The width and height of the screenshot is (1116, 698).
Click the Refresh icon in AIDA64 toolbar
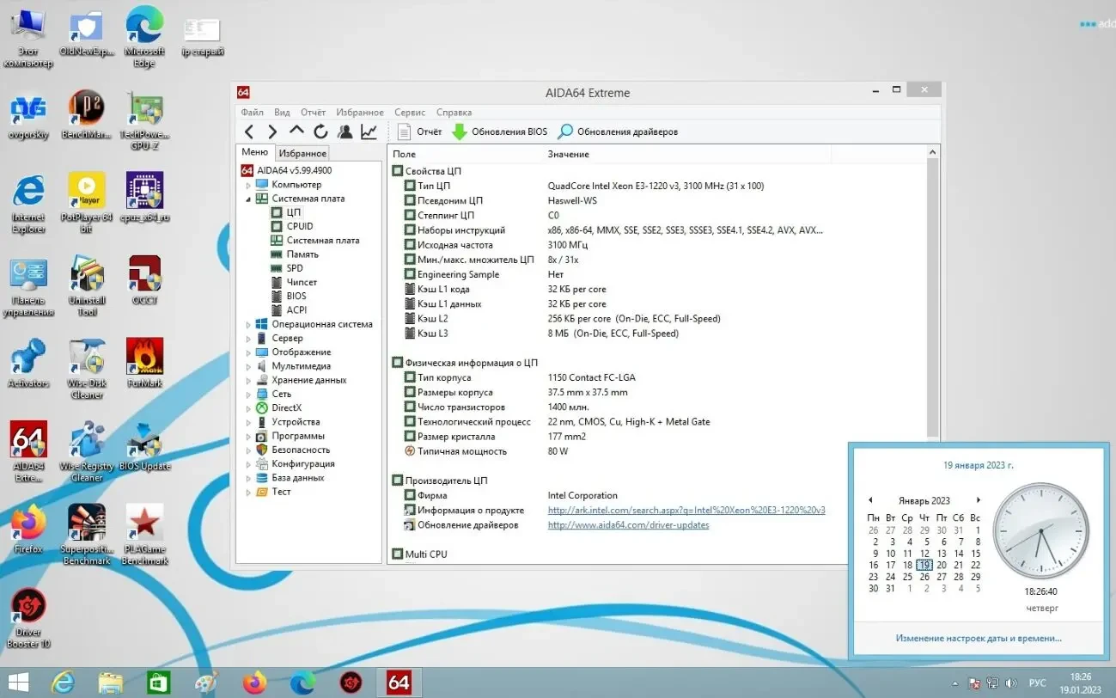coord(320,132)
